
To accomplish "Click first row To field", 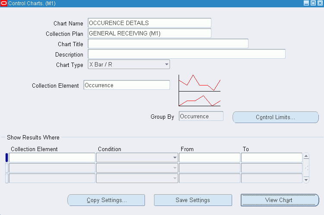I will [x=272, y=158].
